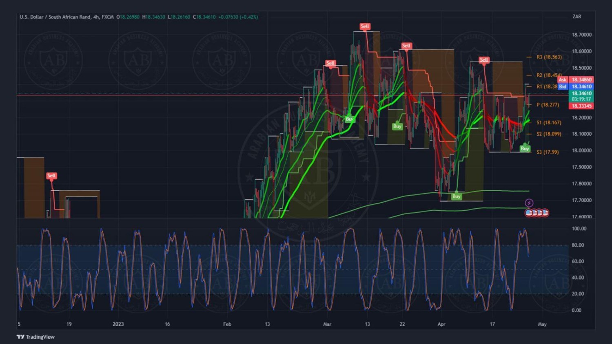Click the S1 (18.167) pivot label

click(549, 123)
